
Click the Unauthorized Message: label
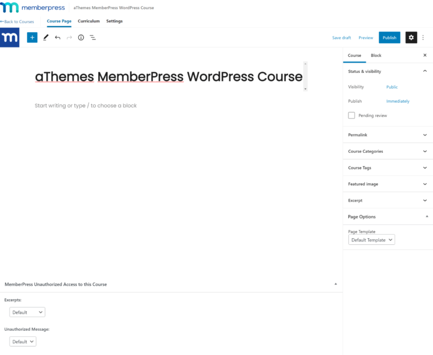tap(27, 329)
